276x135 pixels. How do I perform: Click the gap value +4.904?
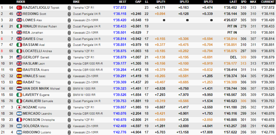click(x=136, y=132)
